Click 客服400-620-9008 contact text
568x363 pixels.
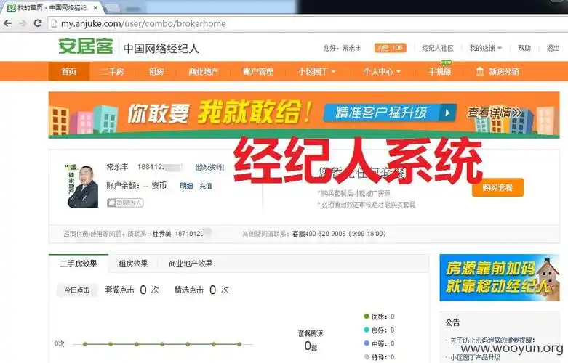tap(339, 234)
